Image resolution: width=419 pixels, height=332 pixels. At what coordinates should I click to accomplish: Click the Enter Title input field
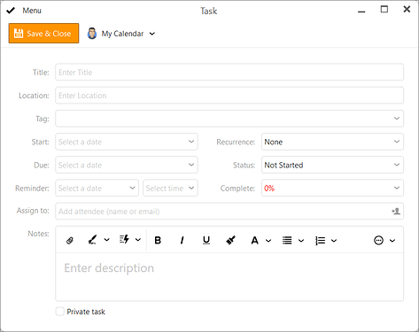point(229,73)
